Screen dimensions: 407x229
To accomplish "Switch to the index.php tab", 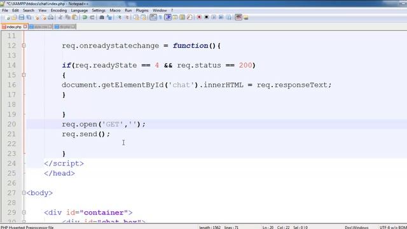I will (14, 27).
